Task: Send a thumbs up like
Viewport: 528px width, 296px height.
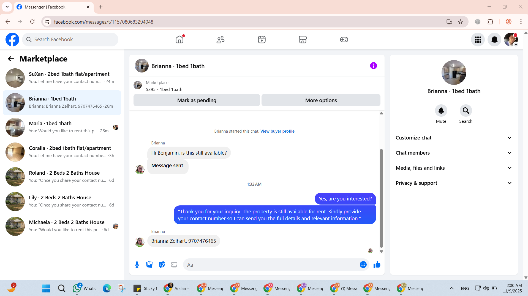Action: (x=377, y=265)
